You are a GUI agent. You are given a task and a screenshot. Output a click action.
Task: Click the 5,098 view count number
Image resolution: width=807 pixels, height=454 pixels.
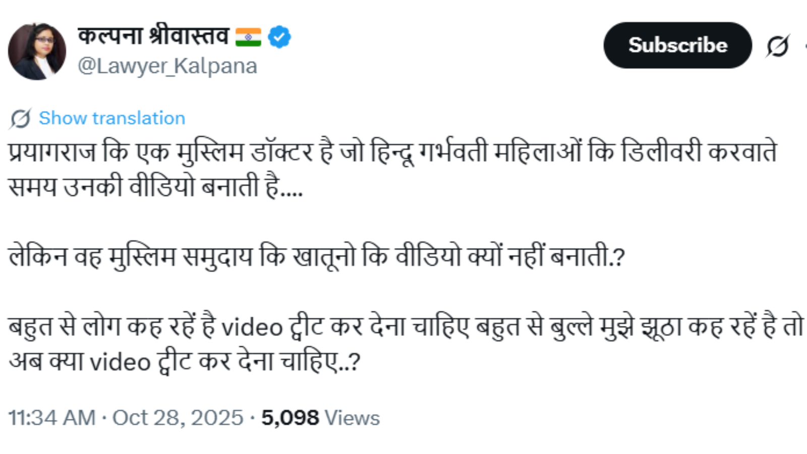(x=290, y=418)
